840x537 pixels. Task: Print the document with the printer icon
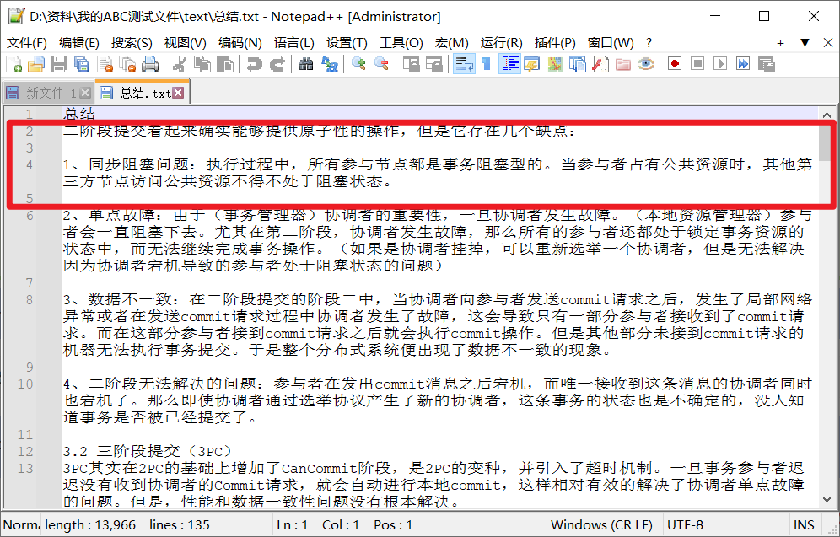tap(150, 64)
